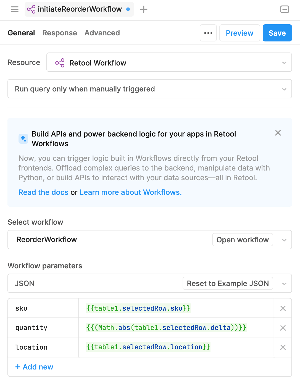Edit the sku value expression field
Screen dimensions: 300x388
point(176,308)
